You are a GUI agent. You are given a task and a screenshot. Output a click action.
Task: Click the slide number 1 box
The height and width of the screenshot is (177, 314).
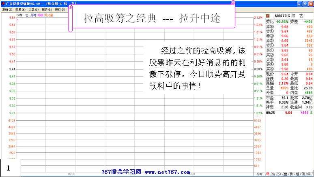point(10,166)
